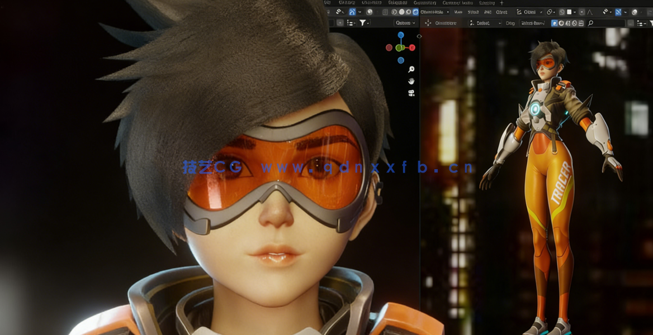Open the Object menu in viewport header
Image resolution: width=653 pixels, height=335 pixels.
pos(502,11)
